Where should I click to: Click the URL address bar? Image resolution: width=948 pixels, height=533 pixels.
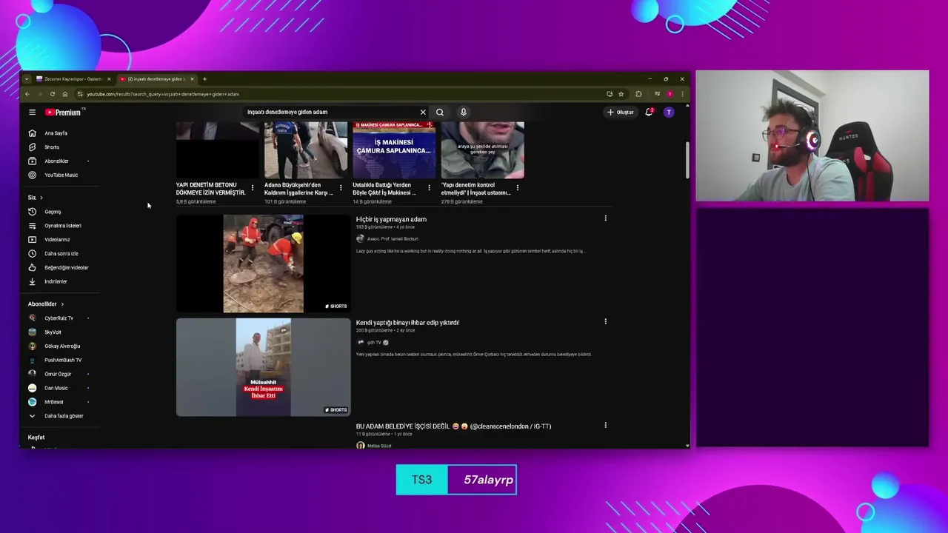pyautogui.click(x=341, y=94)
